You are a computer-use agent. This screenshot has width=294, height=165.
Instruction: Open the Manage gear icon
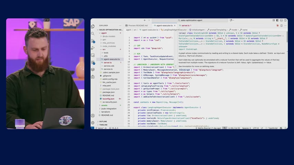point(93,123)
